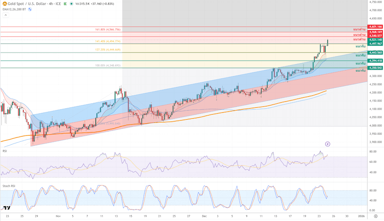Click the current price tag 4,521.140
The width and height of the screenshot is (384, 221).
pyautogui.click(x=375, y=40)
